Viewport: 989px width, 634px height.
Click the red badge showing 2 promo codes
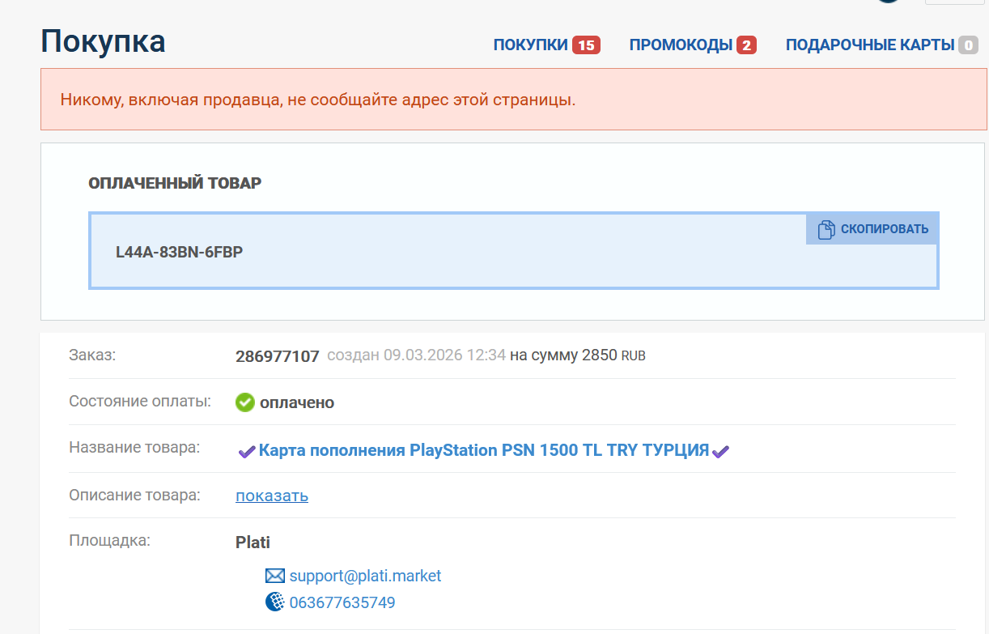746,45
